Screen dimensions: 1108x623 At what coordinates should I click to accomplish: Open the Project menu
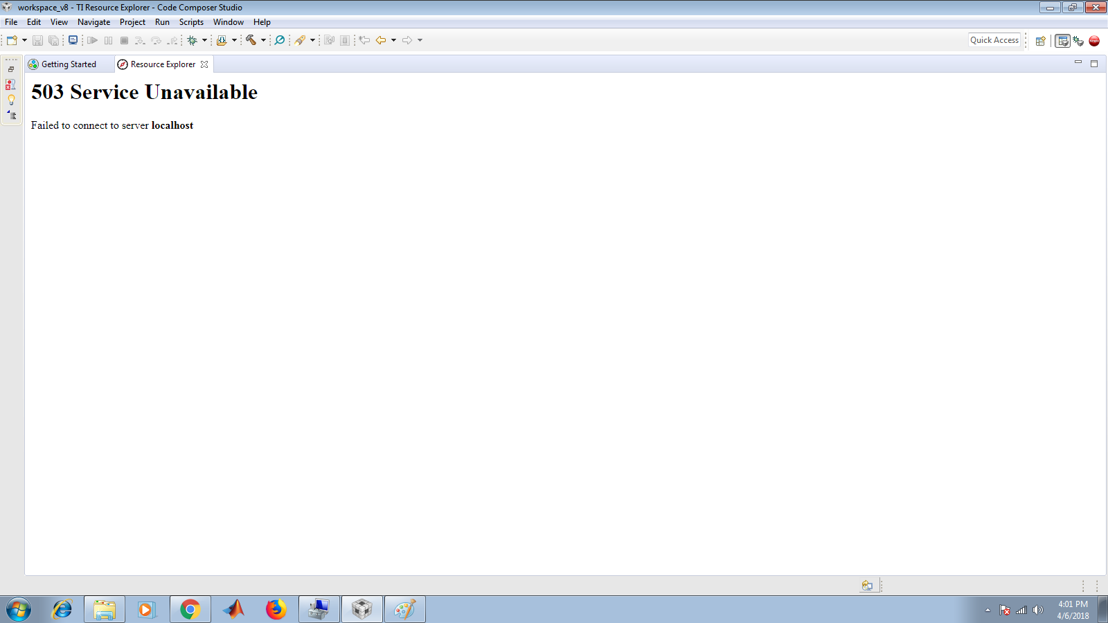coord(132,22)
